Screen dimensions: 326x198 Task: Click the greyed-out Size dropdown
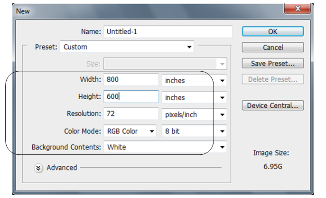click(x=165, y=64)
